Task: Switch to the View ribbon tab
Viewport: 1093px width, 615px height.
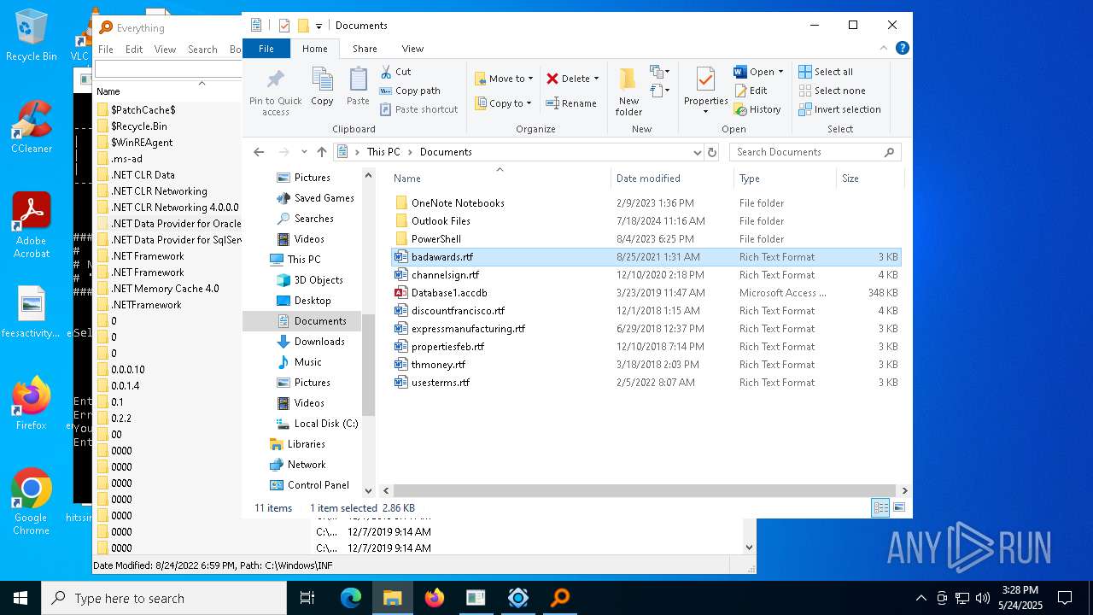Action: [x=412, y=49]
